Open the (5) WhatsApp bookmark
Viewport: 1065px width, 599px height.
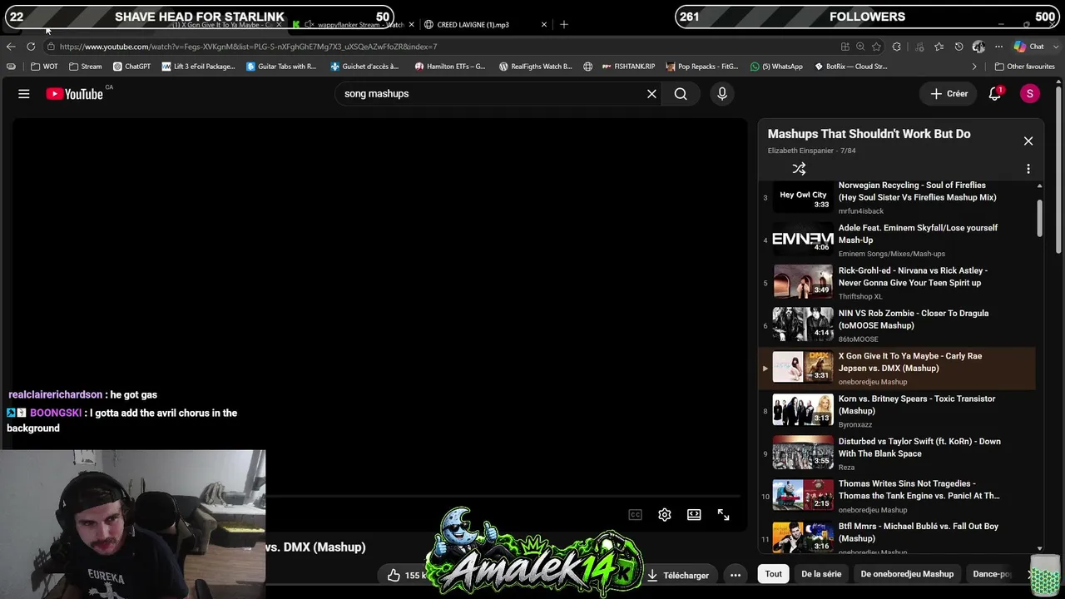click(x=776, y=67)
